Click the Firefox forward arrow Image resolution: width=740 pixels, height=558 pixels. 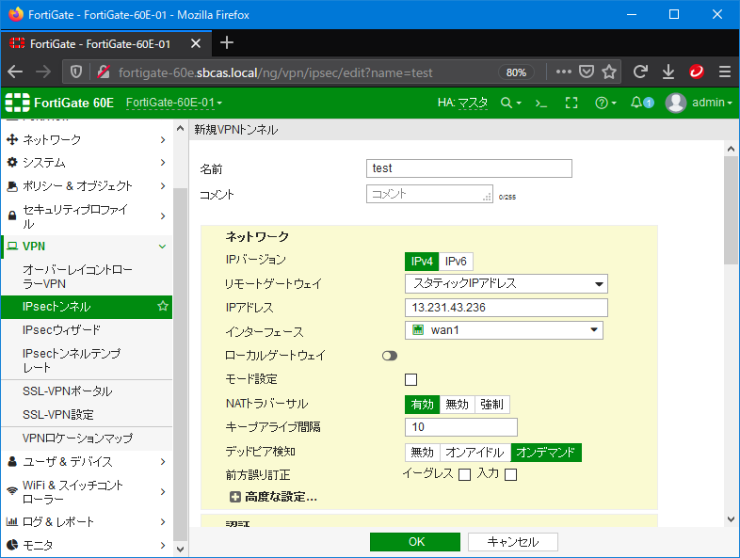43,72
